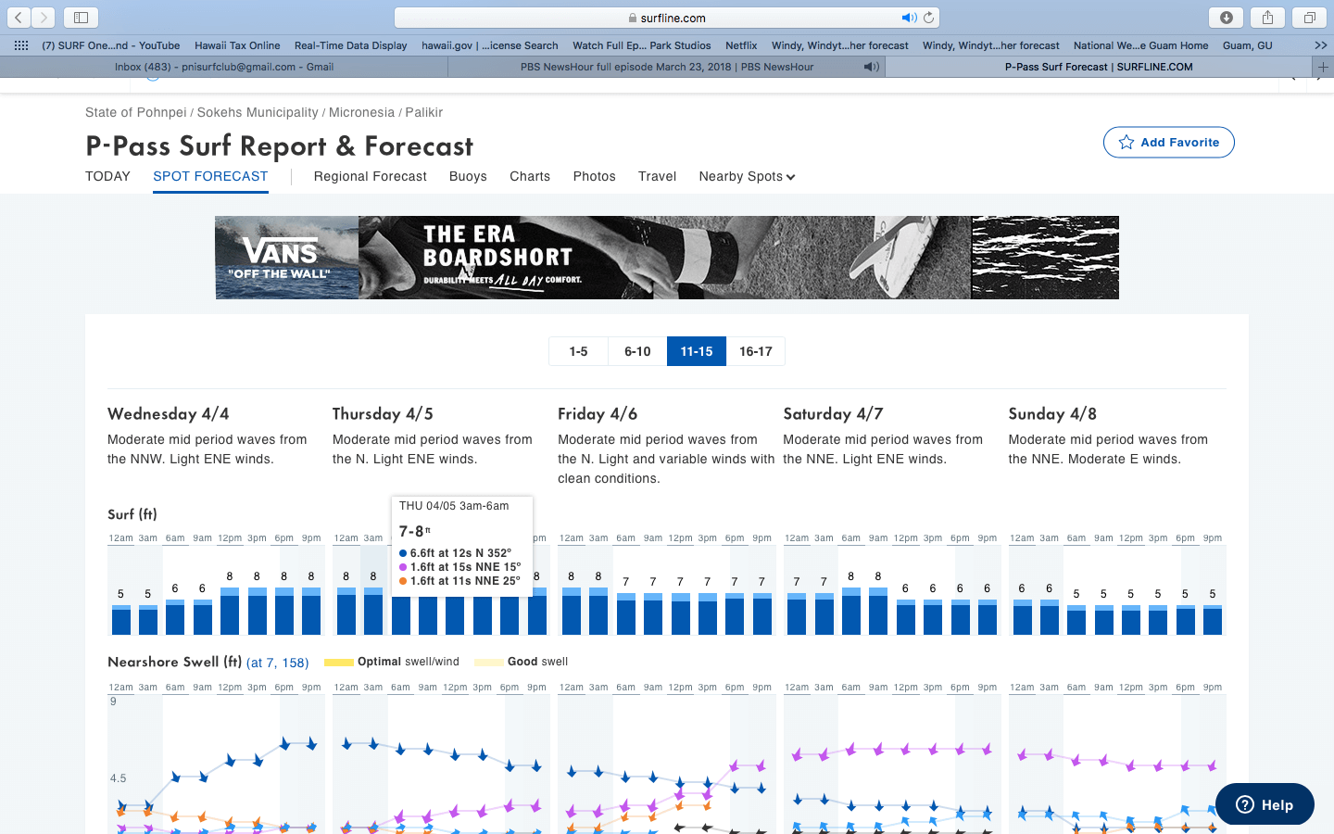Open Help question mark button
Screen dimensions: 1334x834
pyautogui.click(x=1245, y=804)
